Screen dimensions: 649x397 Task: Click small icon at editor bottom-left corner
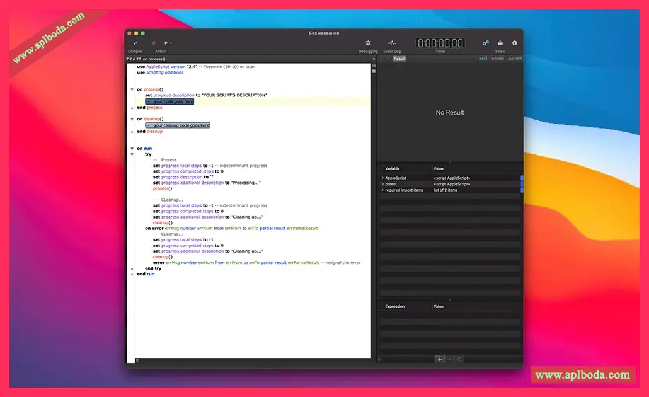138,360
